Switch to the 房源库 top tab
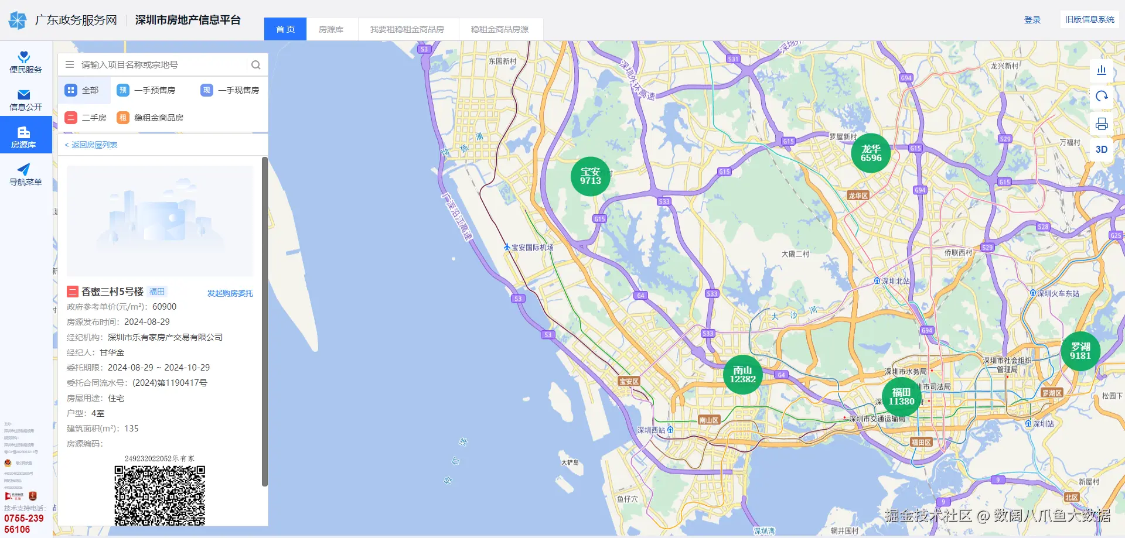This screenshot has height=538, width=1125. point(331,29)
